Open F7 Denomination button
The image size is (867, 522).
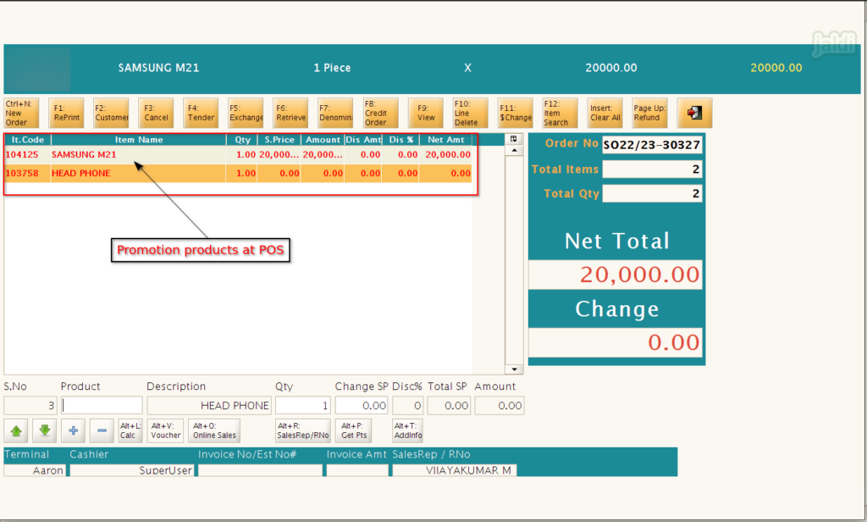[335, 113]
